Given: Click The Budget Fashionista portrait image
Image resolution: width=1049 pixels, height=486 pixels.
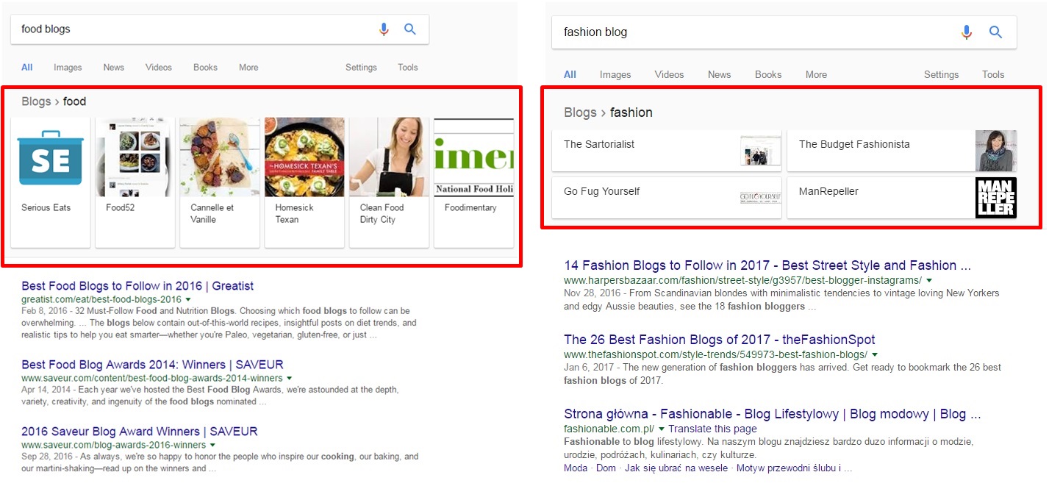Looking at the screenshot, I should coord(996,151).
